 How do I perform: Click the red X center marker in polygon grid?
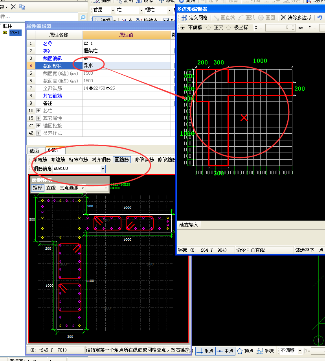pos(244,118)
